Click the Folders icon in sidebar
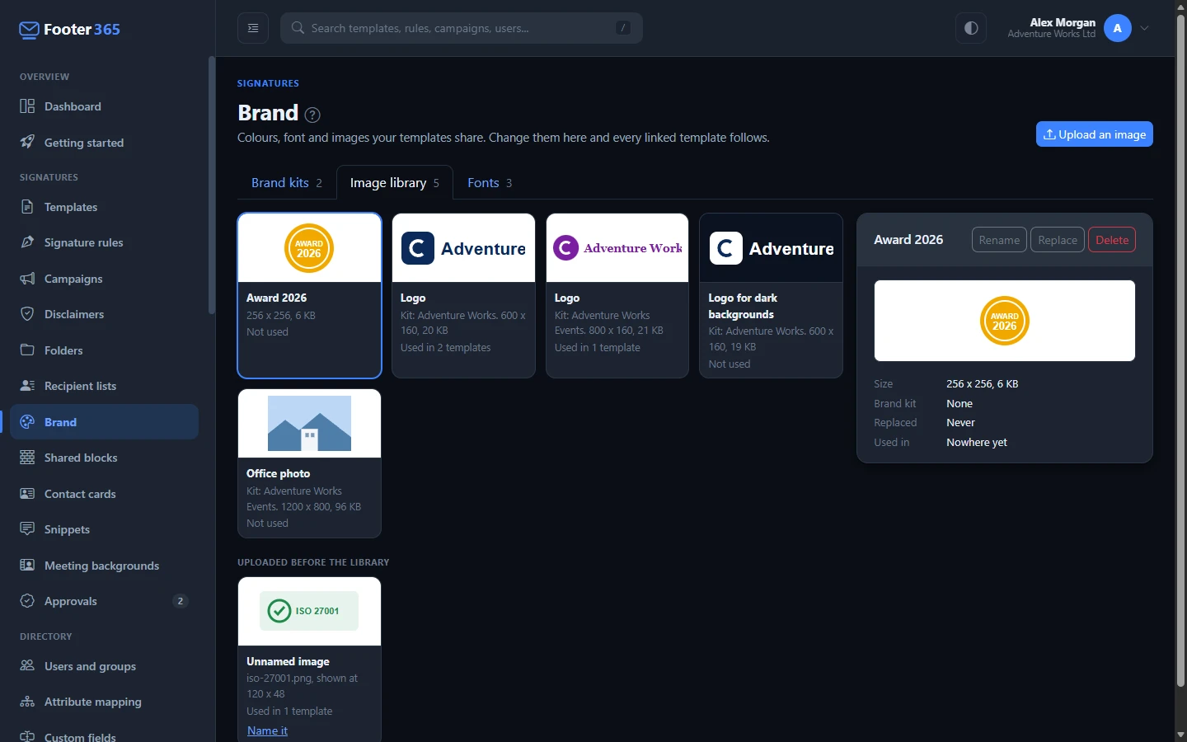 [x=27, y=350]
